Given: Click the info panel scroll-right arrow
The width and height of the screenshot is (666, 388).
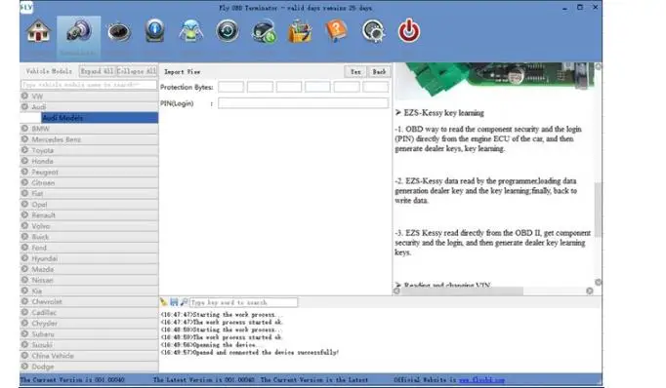Looking at the screenshot, I should coord(590,291).
